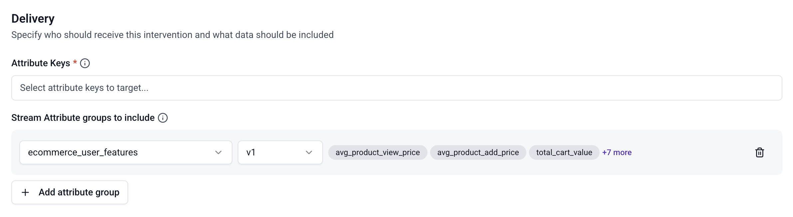This screenshot has height=217, width=793.
Task: Click the plus icon in Add attribute group
Action: pos(25,192)
